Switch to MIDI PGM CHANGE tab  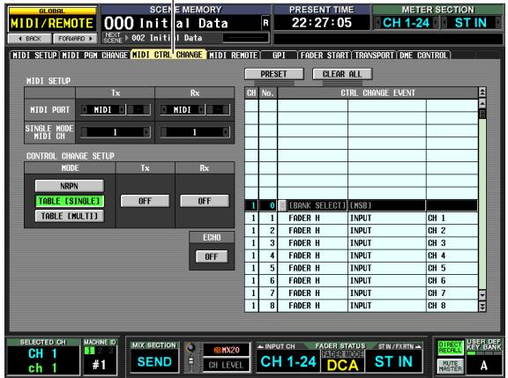pyautogui.click(x=94, y=56)
